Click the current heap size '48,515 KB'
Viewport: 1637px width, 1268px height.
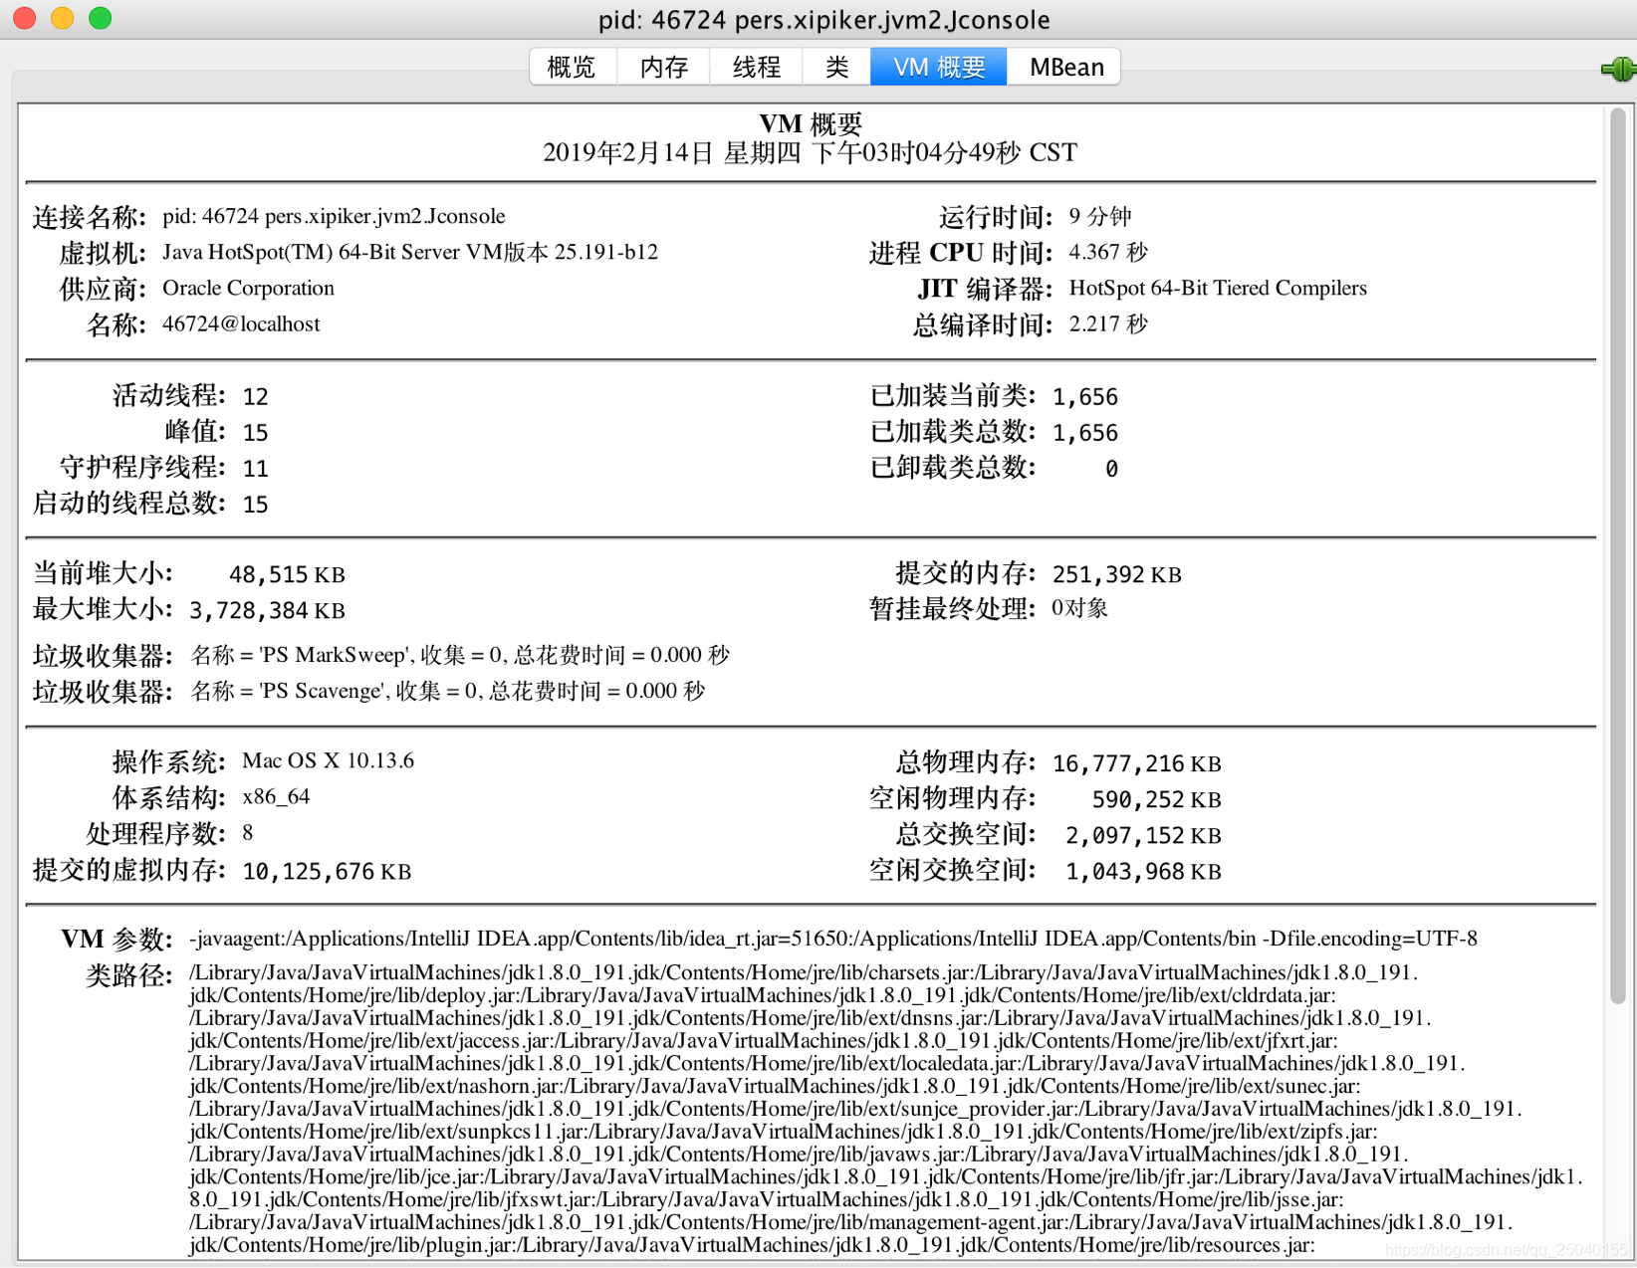(287, 574)
